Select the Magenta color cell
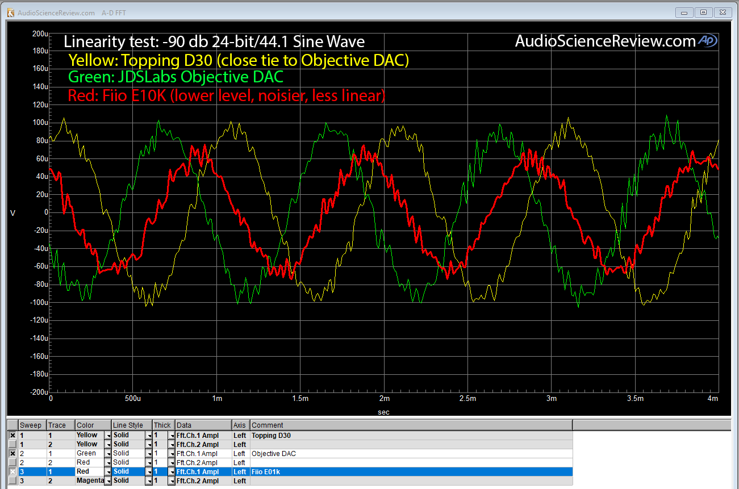The width and height of the screenshot is (739, 489). 90,480
